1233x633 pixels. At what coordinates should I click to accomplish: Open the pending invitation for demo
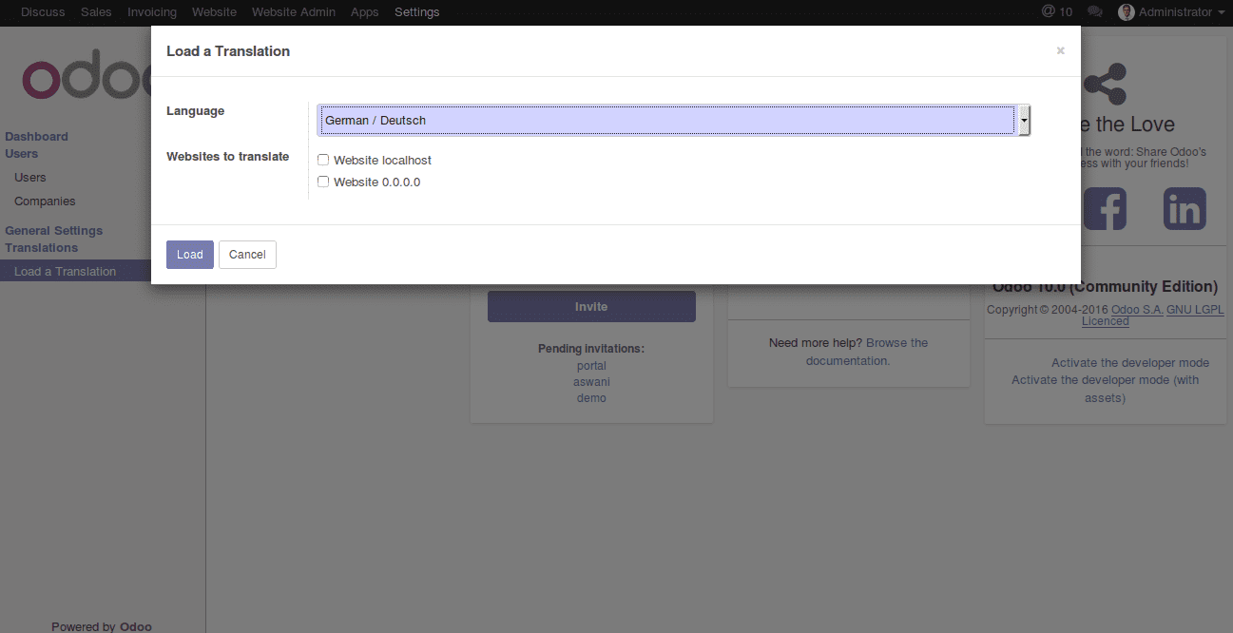[591, 398]
